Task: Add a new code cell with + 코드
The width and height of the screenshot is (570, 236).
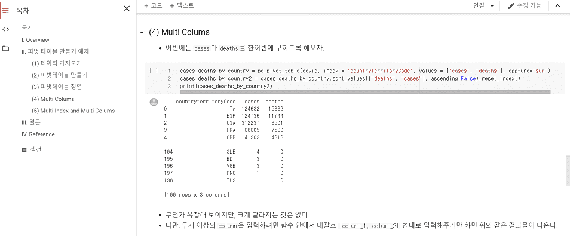Action: point(153,5)
